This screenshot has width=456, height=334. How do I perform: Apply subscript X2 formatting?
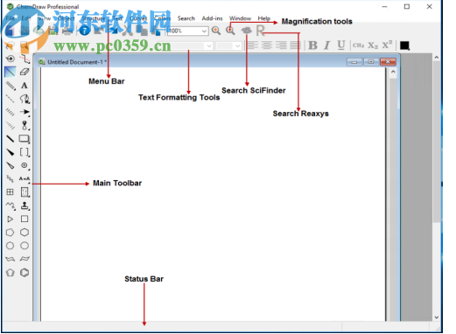pyautogui.click(x=373, y=45)
